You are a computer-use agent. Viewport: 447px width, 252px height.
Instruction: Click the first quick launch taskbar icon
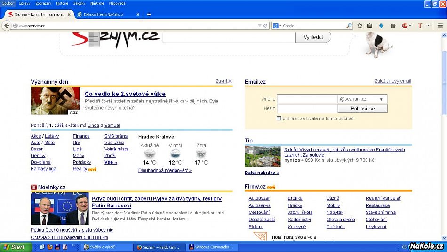[x=42, y=247]
